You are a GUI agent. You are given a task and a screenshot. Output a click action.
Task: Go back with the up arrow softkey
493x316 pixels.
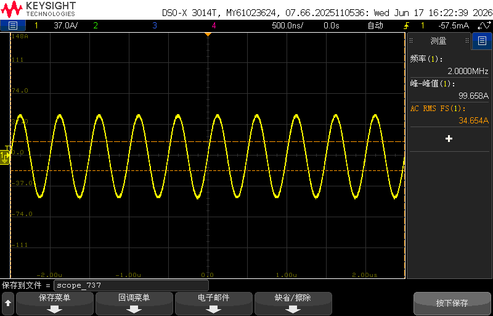[x=8, y=304]
